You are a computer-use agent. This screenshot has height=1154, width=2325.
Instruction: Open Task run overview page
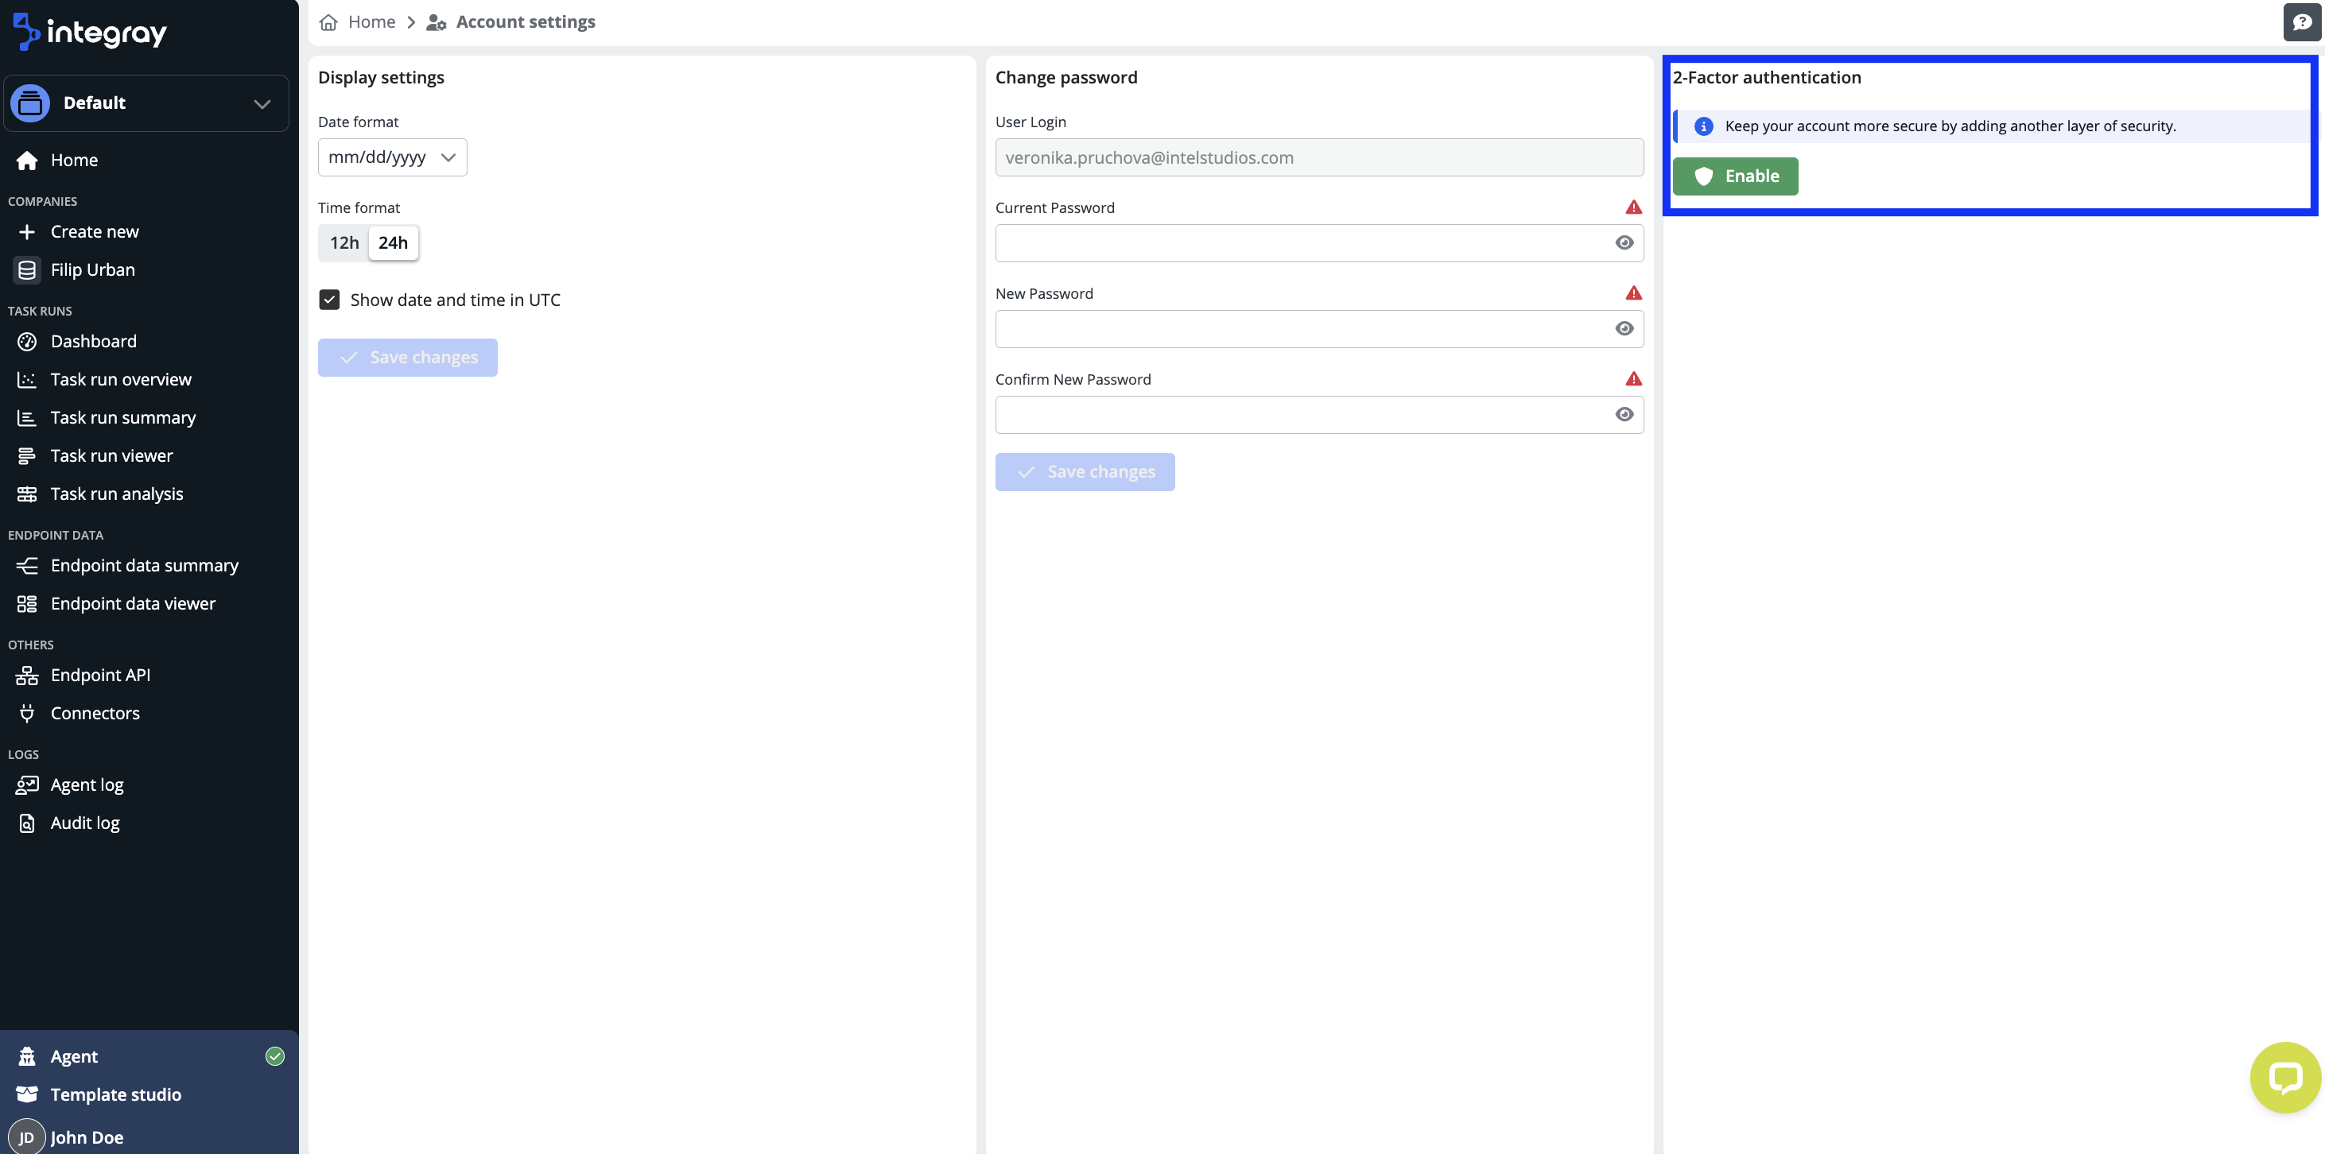(x=121, y=379)
